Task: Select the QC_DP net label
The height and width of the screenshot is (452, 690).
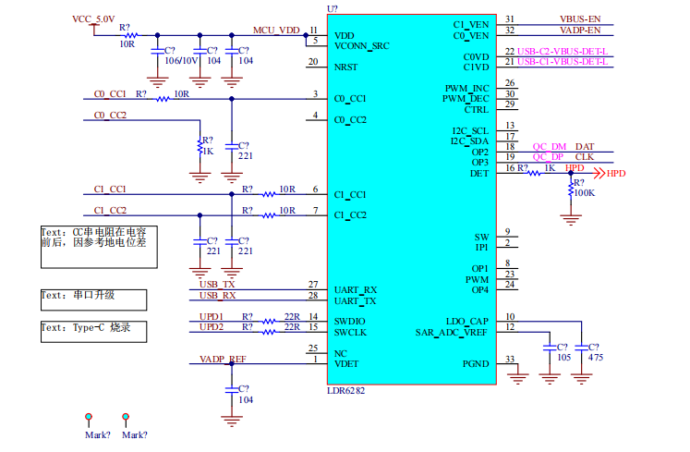Action: click(548, 157)
